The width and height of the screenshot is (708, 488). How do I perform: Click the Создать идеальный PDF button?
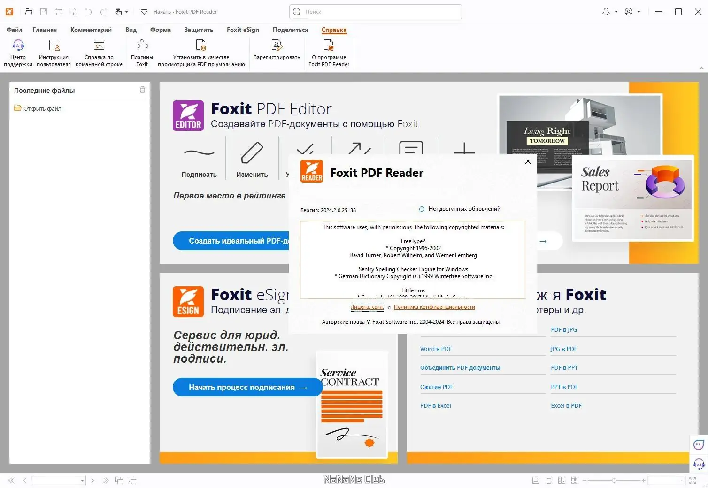click(231, 241)
